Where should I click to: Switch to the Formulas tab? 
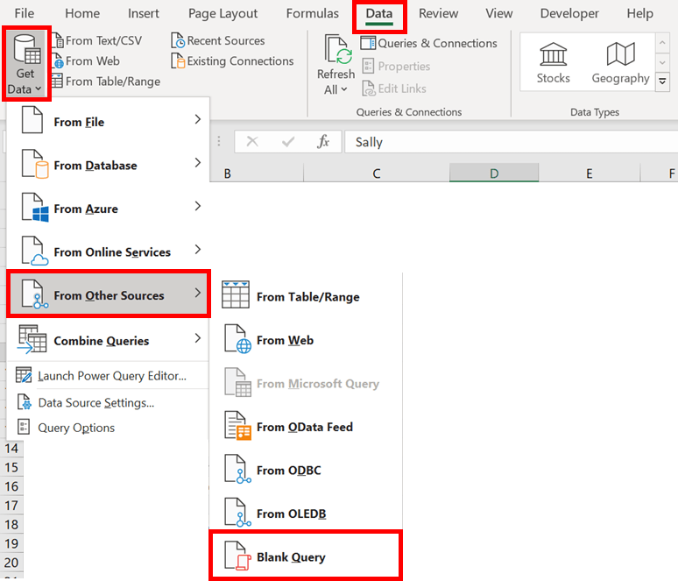[312, 13]
